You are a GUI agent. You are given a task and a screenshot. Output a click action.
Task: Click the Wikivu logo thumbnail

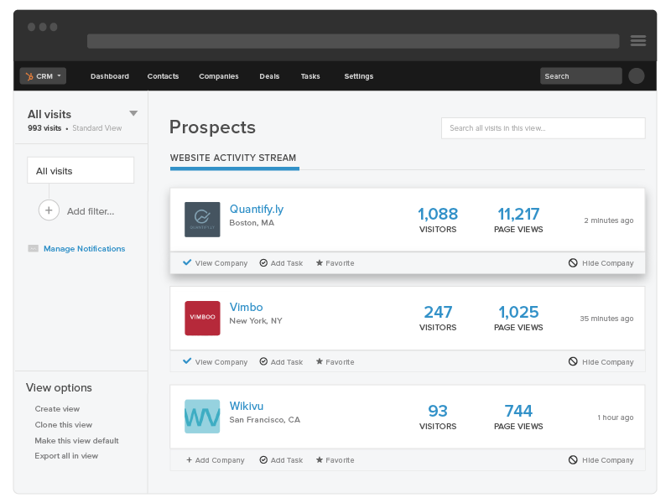pyautogui.click(x=202, y=417)
